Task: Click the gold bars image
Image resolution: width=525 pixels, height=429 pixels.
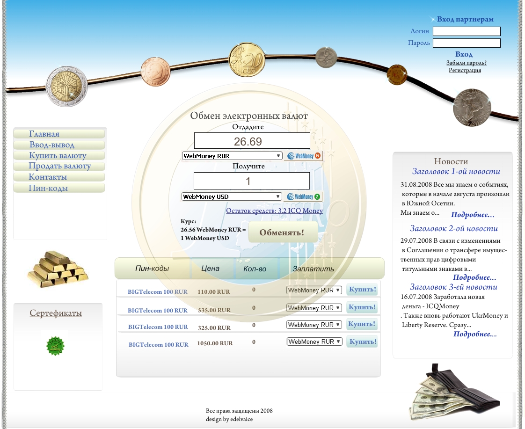Action: pyautogui.click(x=58, y=270)
